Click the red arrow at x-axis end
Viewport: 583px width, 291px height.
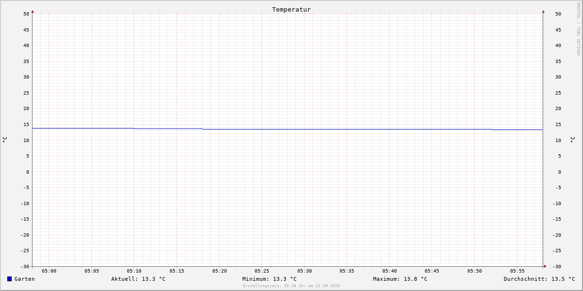click(x=545, y=266)
